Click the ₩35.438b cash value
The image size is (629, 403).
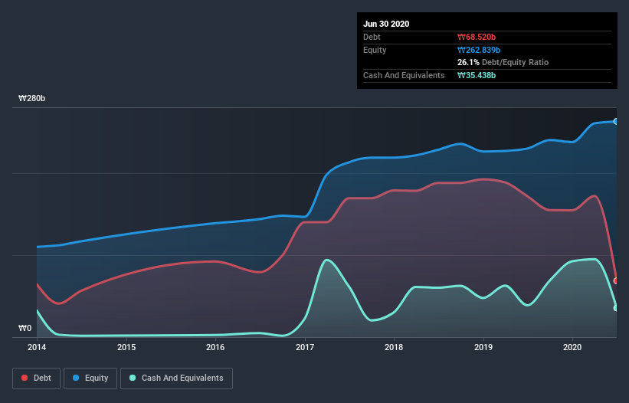pos(477,75)
